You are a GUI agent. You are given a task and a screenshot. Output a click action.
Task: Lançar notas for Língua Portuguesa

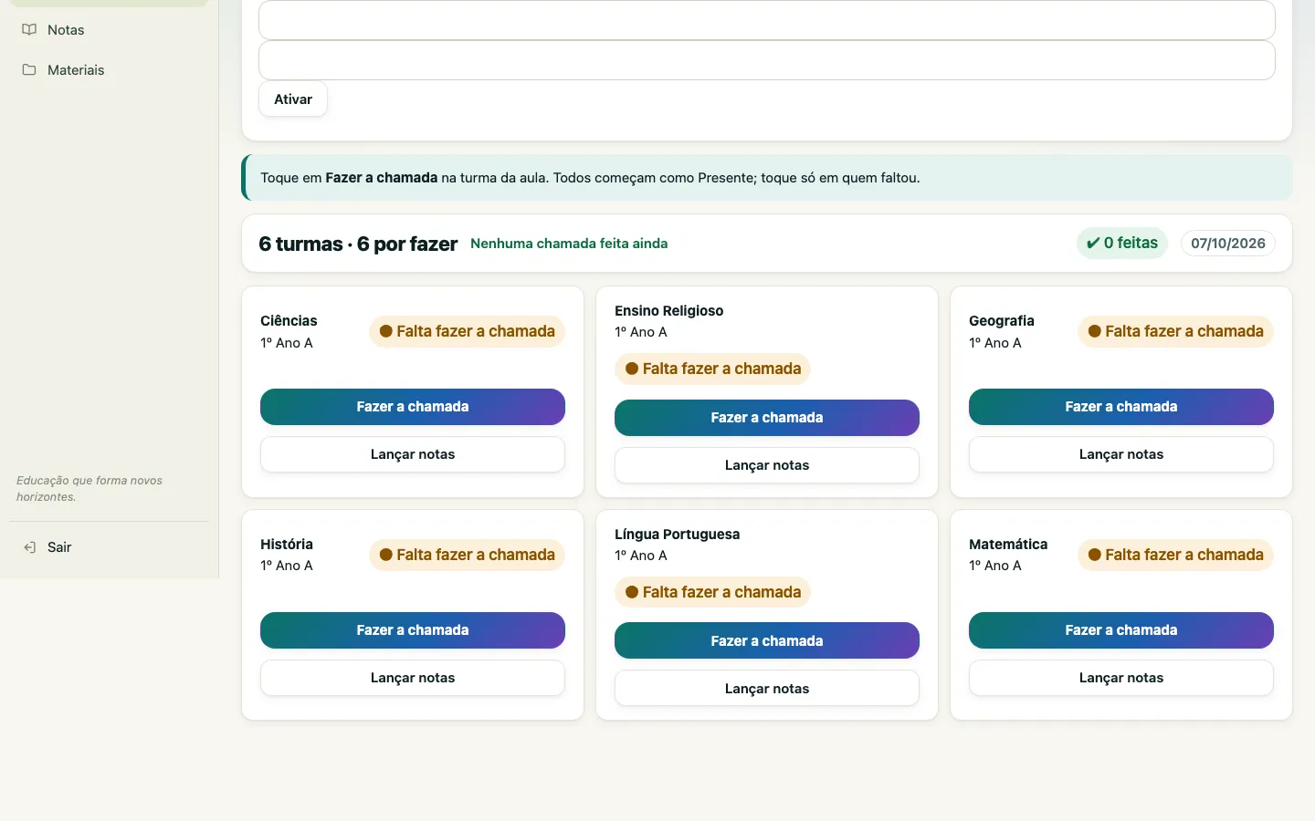click(x=767, y=689)
